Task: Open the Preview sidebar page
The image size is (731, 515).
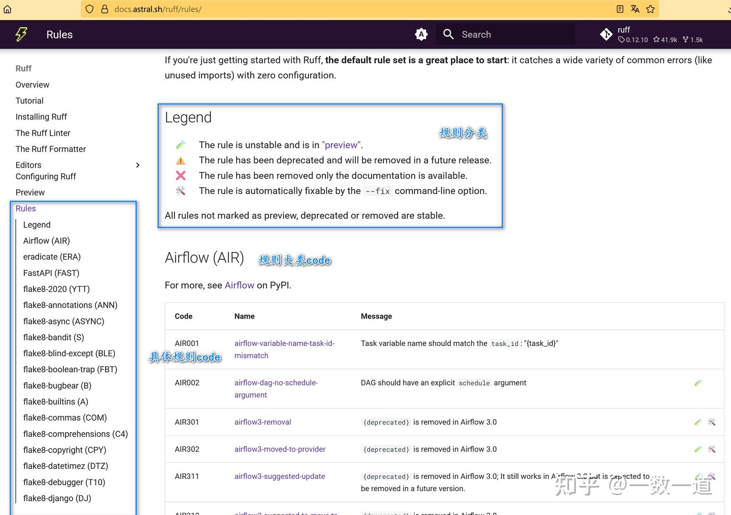Action: pos(30,192)
